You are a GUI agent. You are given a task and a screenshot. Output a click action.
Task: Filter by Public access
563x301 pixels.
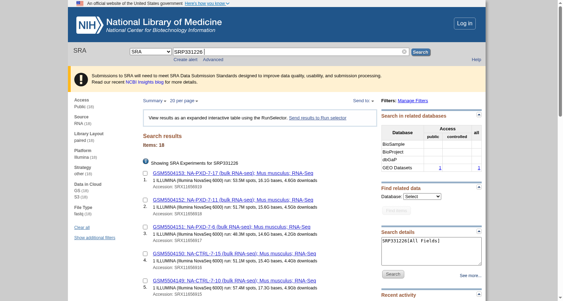80,107
